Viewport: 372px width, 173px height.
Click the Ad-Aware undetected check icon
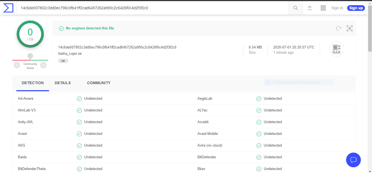pyautogui.click(x=79, y=99)
